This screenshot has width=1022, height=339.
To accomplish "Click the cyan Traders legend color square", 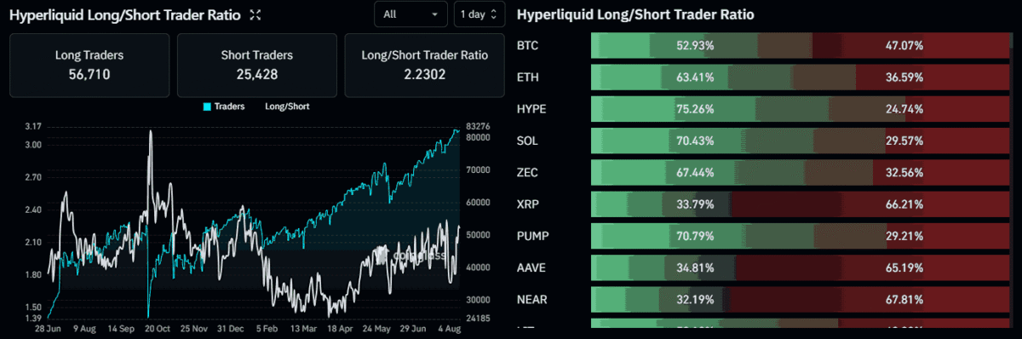I will coord(207,106).
